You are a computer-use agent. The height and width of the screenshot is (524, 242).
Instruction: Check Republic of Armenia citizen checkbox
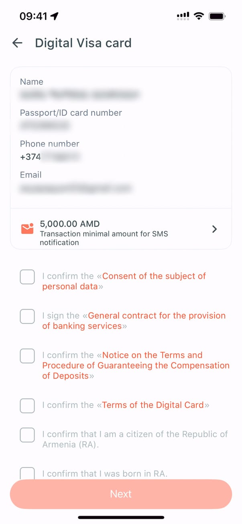click(x=27, y=435)
